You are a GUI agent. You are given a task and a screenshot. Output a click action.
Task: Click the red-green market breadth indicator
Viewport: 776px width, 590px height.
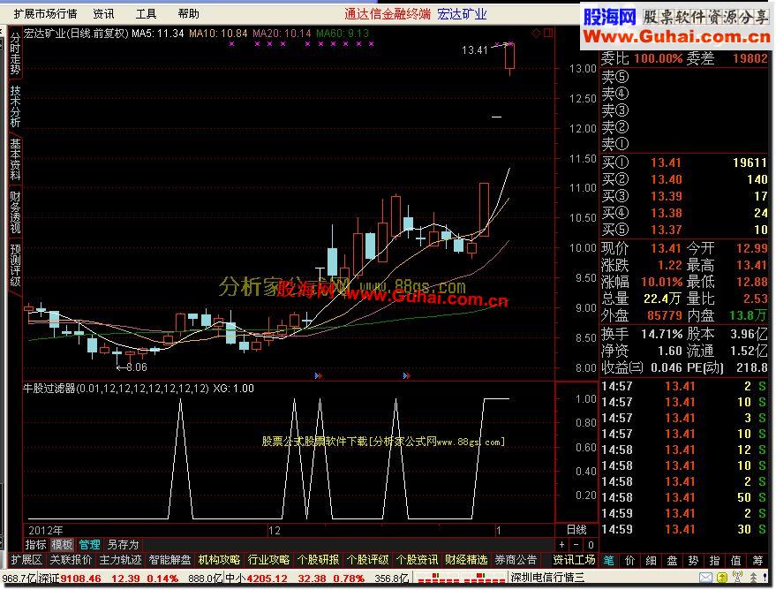pos(461,578)
